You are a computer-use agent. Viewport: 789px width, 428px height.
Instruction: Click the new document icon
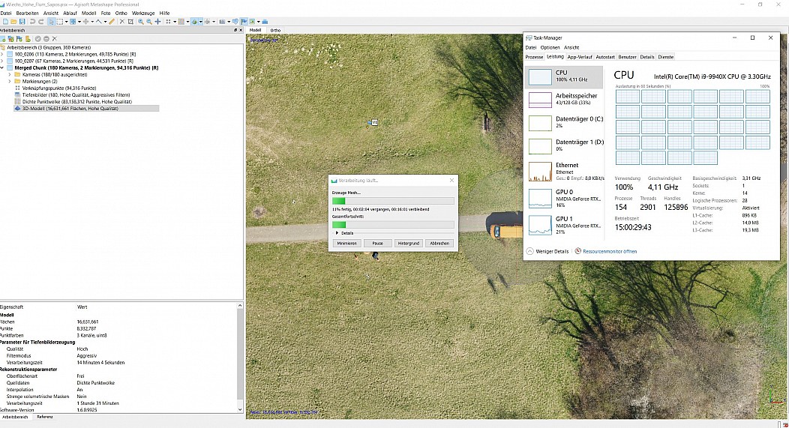click(x=4, y=21)
